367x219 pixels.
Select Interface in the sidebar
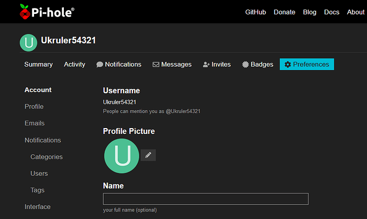point(37,207)
